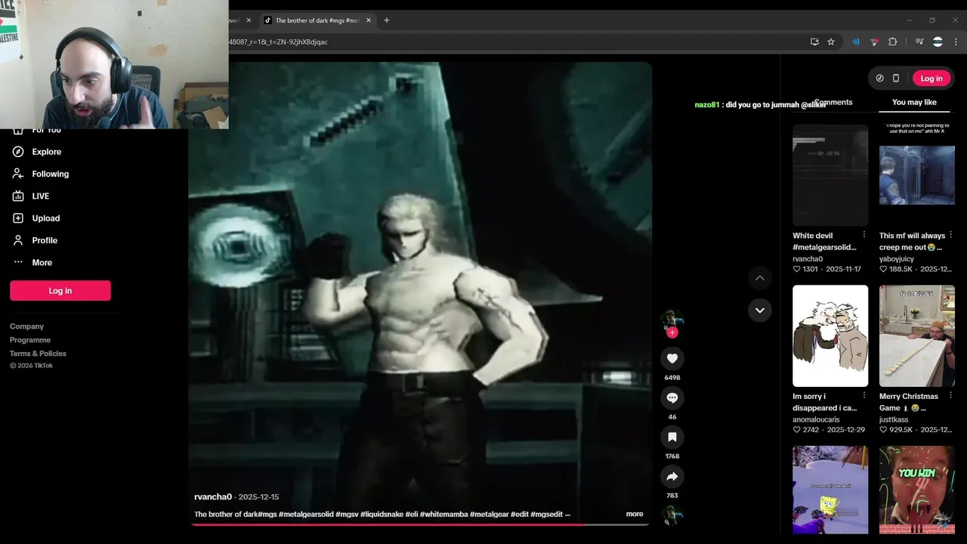The height and width of the screenshot is (544, 967).
Task: Bookmark the video with the save icon
Action: coord(672,437)
